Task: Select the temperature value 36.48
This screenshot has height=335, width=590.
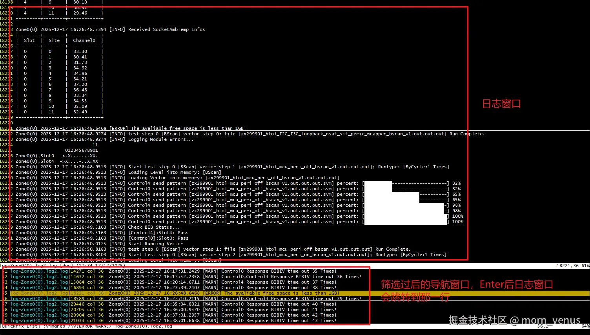Action: click(x=80, y=90)
